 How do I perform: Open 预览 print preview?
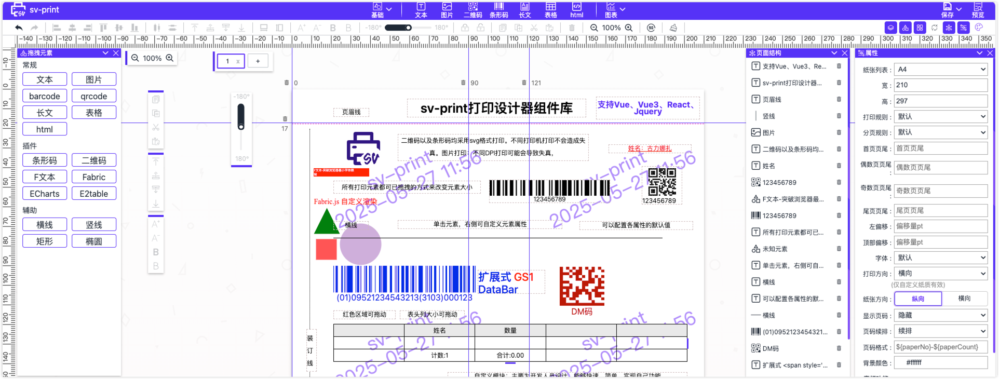pyautogui.click(x=978, y=9)
